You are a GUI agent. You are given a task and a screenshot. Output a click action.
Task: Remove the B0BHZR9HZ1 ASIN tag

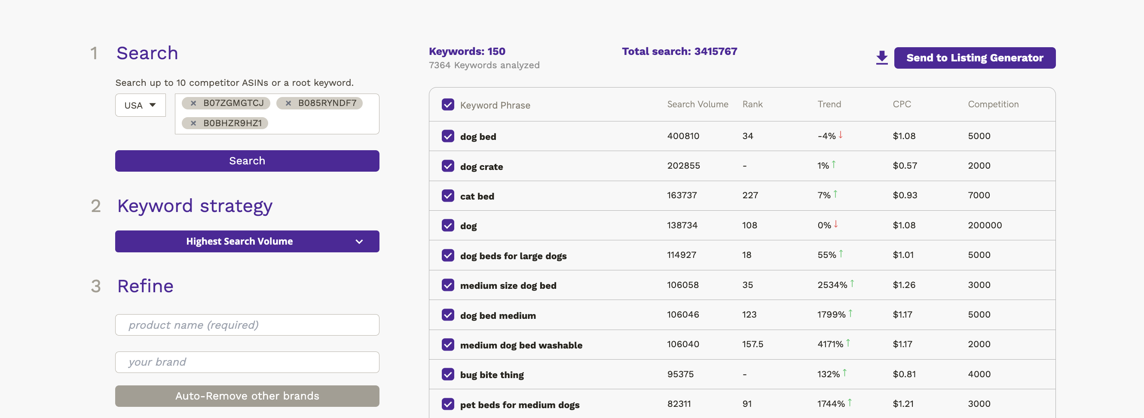pos(193,123)
